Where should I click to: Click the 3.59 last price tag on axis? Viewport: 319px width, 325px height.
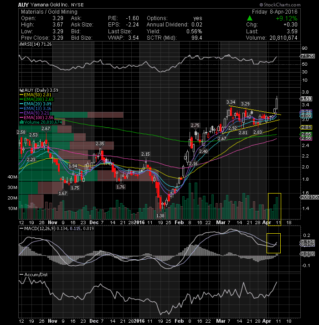(x=306, y=99)
